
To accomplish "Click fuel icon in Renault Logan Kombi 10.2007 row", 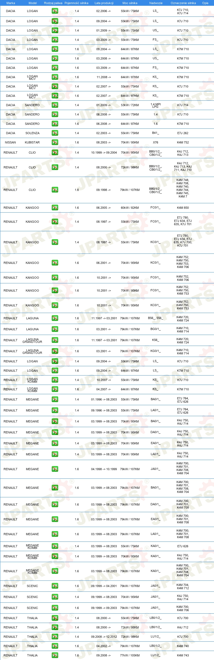I will point(55,380).
